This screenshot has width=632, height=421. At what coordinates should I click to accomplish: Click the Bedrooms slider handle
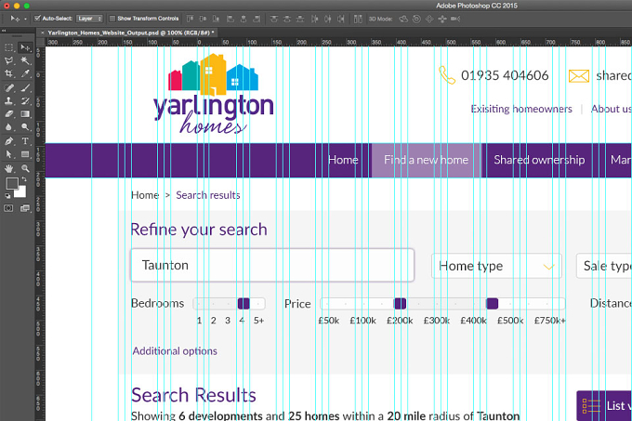(244, 303)
